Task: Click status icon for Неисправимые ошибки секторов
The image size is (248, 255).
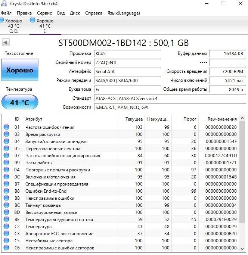Action: (6, 248)
